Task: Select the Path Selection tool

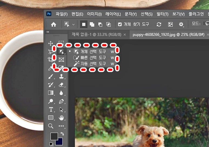Action: coord(61,110)
